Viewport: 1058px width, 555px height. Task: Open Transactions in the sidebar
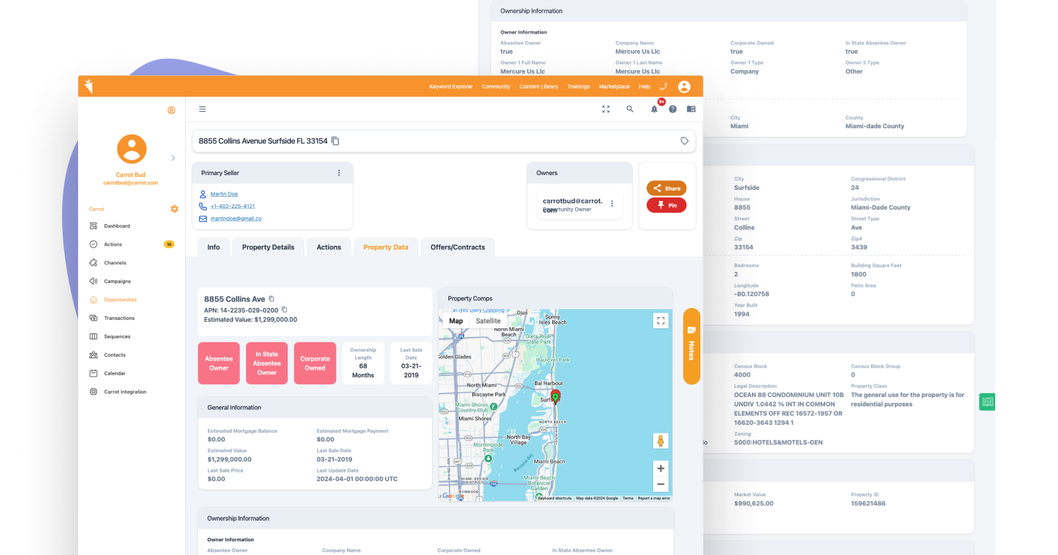[x=119, y=318]
